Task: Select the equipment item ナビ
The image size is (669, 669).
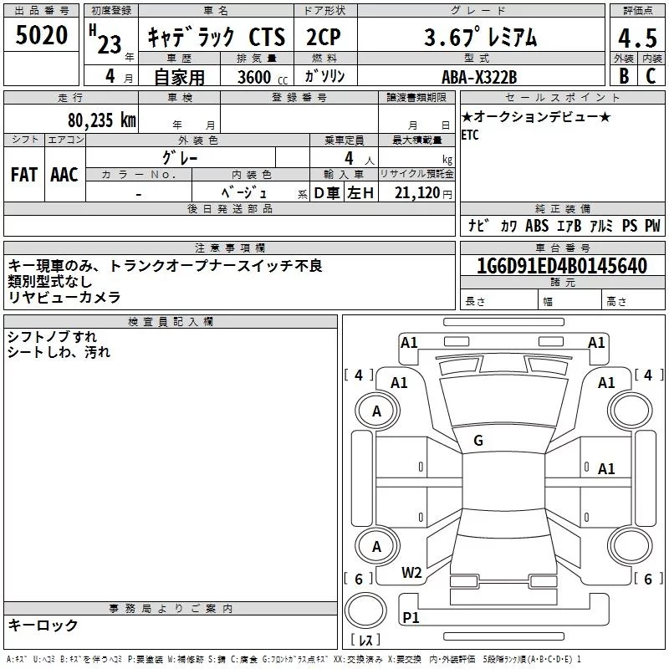Action: pos(478,226)
